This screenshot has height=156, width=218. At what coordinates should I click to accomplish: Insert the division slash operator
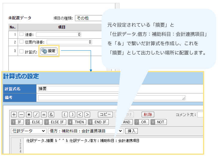pos(36,114)
